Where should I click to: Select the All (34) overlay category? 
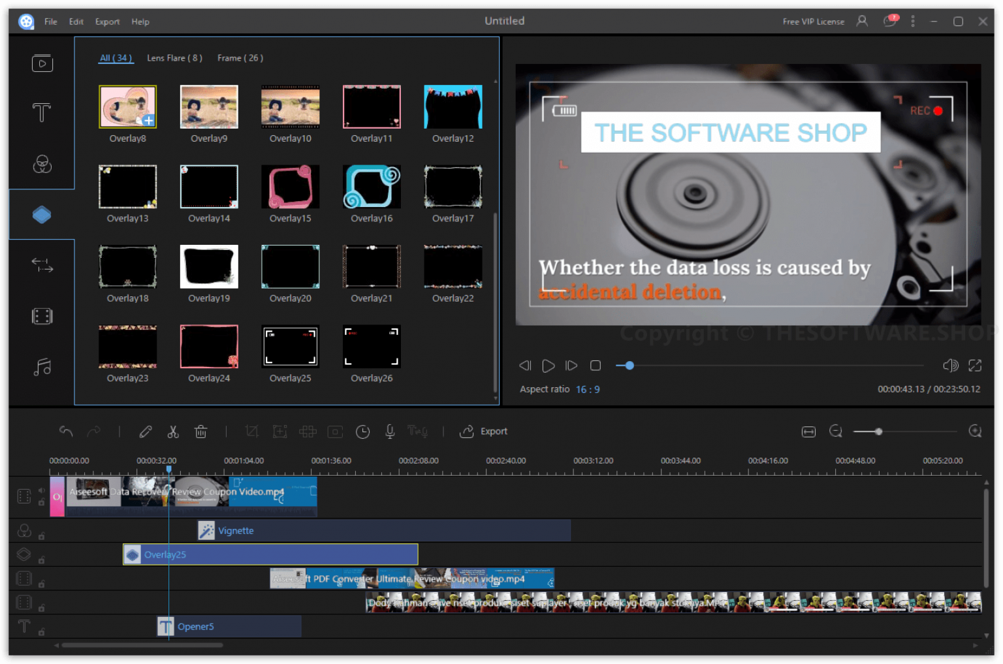[116, 58]
